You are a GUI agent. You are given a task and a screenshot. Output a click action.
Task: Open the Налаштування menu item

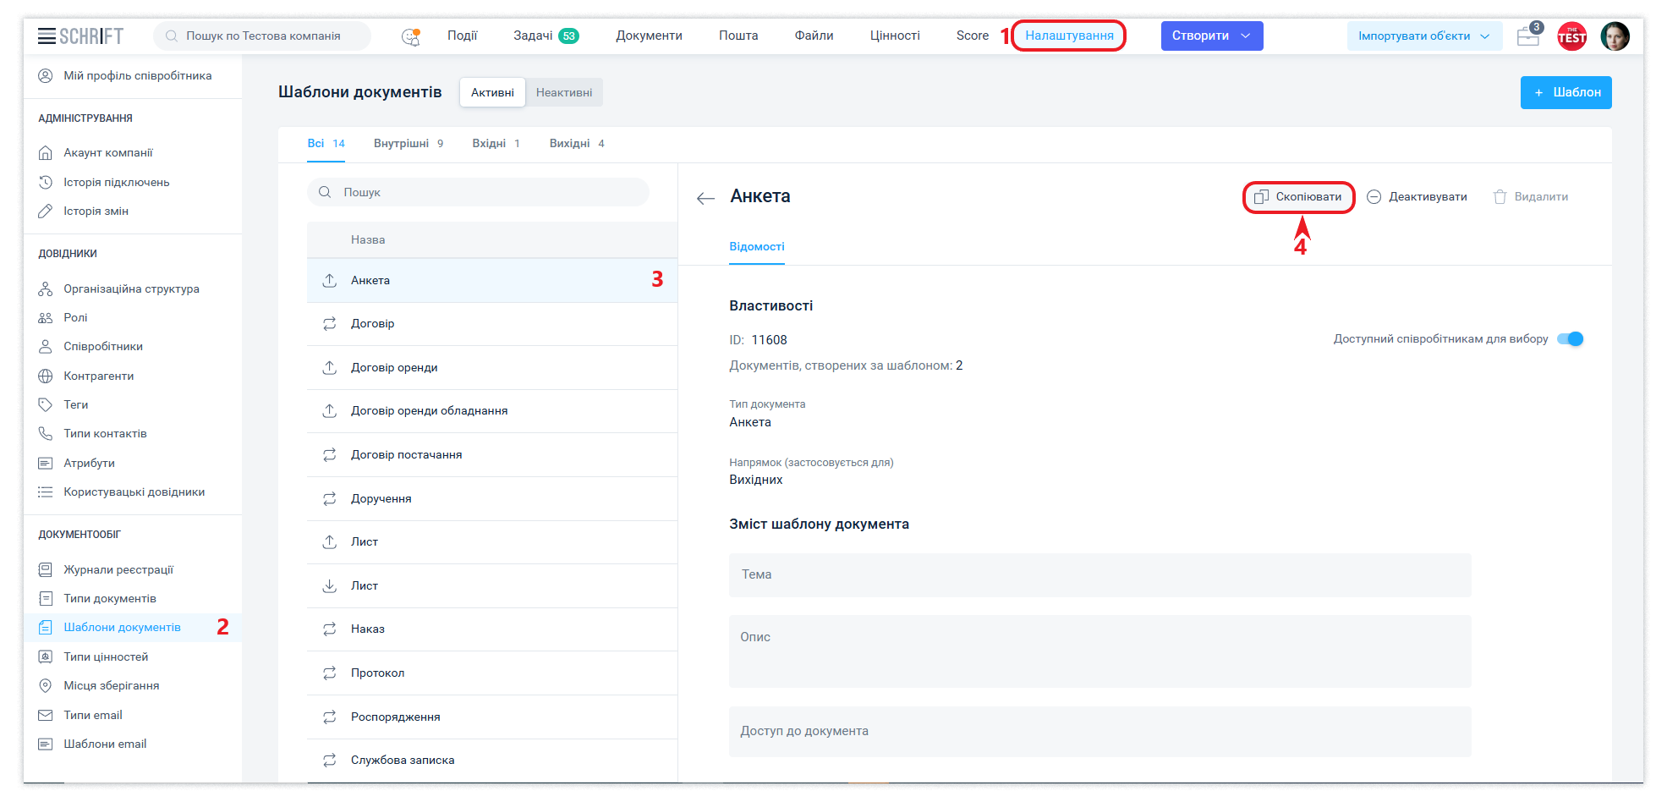pyautogui.click(x=1069, y=36)
